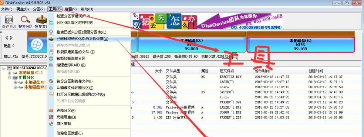Collapse the 扩展分区 tree node
The width and height of the screenshot is (364, 137).
coord(10,78)
